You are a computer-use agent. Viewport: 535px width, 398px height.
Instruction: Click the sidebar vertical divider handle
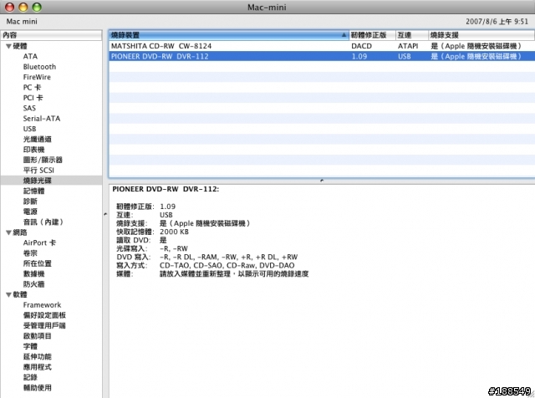click(x=105, y=214)
